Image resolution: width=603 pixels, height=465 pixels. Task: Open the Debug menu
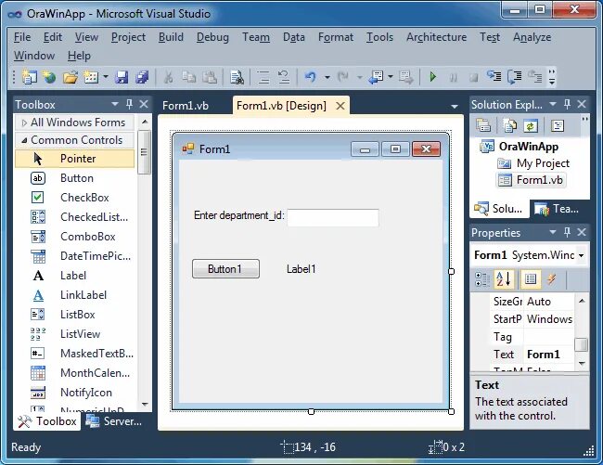coord(212,37)
